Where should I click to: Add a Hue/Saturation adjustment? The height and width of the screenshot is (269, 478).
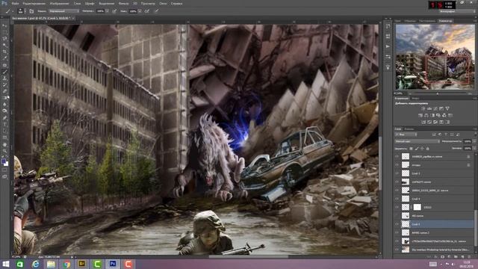pyautogui.click(x=420, y=115)
